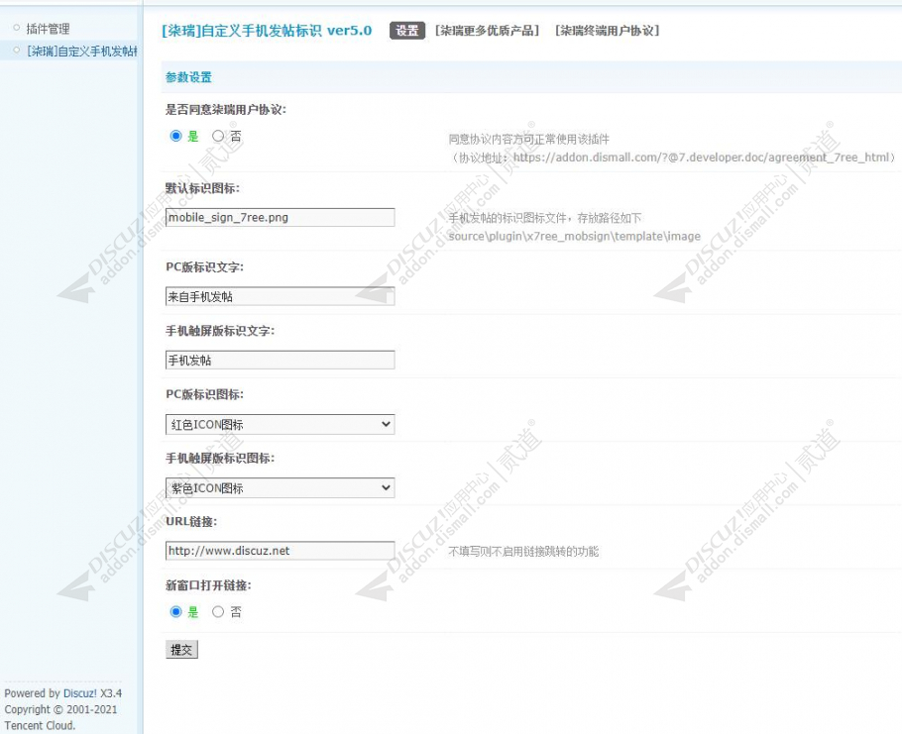Click the Copyright © 2001-2021 footer text

coord(60,709)
